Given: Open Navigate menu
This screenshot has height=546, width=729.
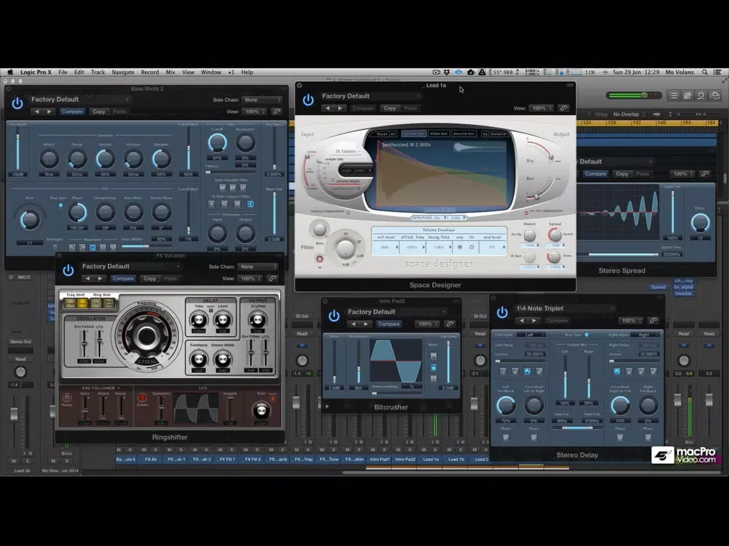Looking at the screenshot, I should tap(123, 72).
